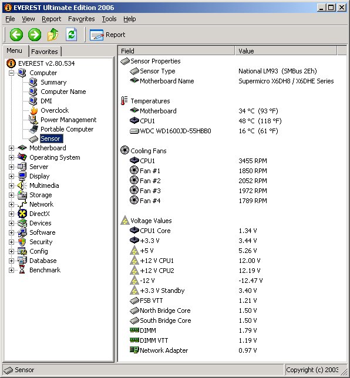Image resolution: width=350 pixels, height=378 pixels.
Task: Expand the Benchmark tree node
Action: (11, 270)
